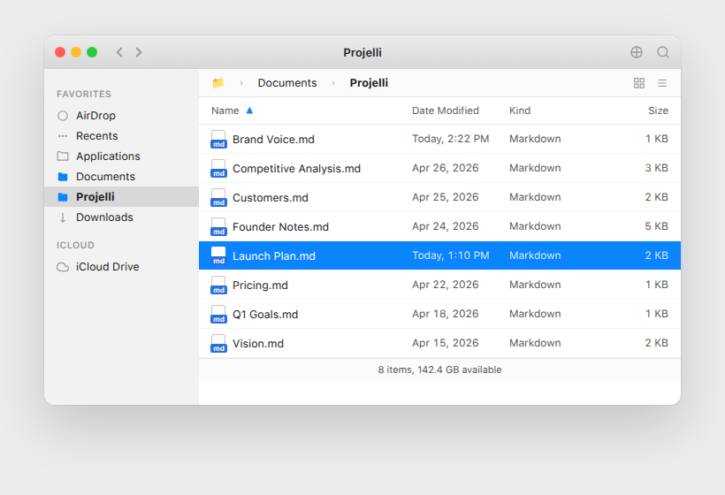Switch to grid icon view
Viewport: 725px width, 495px height.
(x=639, y=83)
